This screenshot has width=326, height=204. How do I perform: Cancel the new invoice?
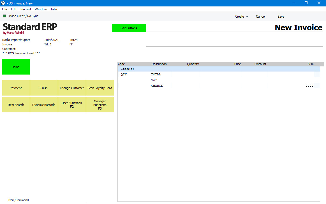tap(260, 17)
